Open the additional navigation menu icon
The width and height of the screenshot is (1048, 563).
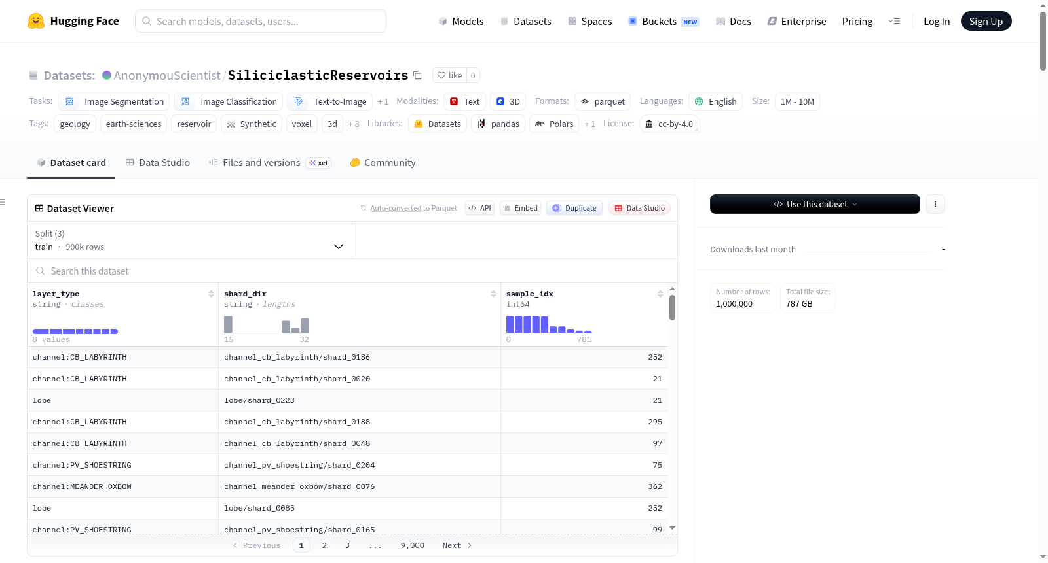[894, 22]
